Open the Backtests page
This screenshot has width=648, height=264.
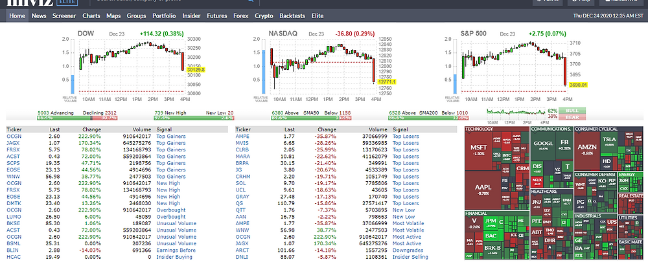coord(292,16)
